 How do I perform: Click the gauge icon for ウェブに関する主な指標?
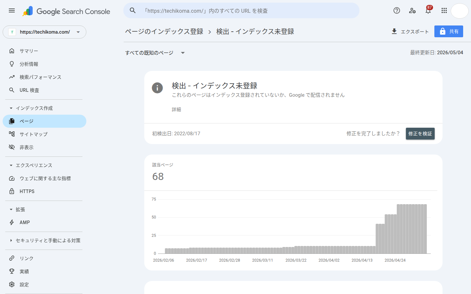point(12,178)
